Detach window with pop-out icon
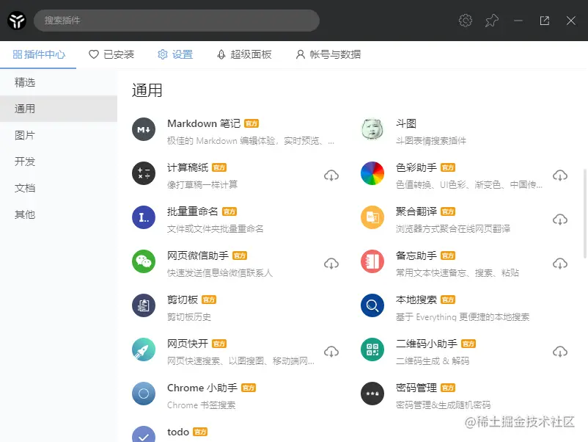The width and height of the screenshot is (588, 442). (545, 21)
